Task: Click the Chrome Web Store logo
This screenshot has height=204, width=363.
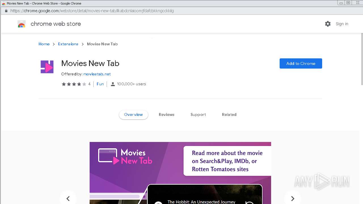Action: (x=22, y=24)
